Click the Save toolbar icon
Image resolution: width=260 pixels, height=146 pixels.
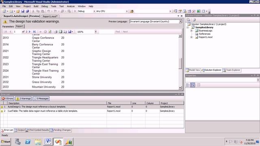23,11
